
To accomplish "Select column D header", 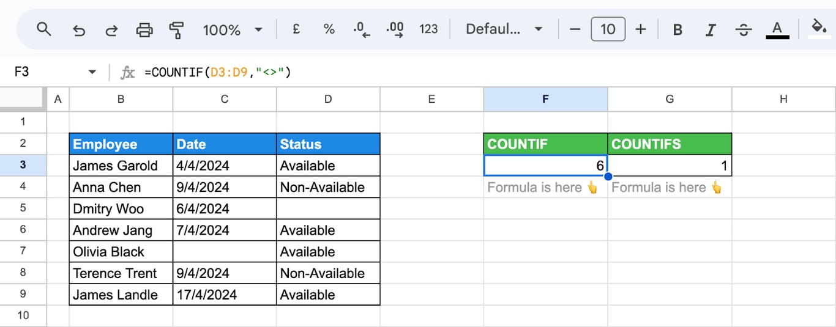I will click(328, 99).
